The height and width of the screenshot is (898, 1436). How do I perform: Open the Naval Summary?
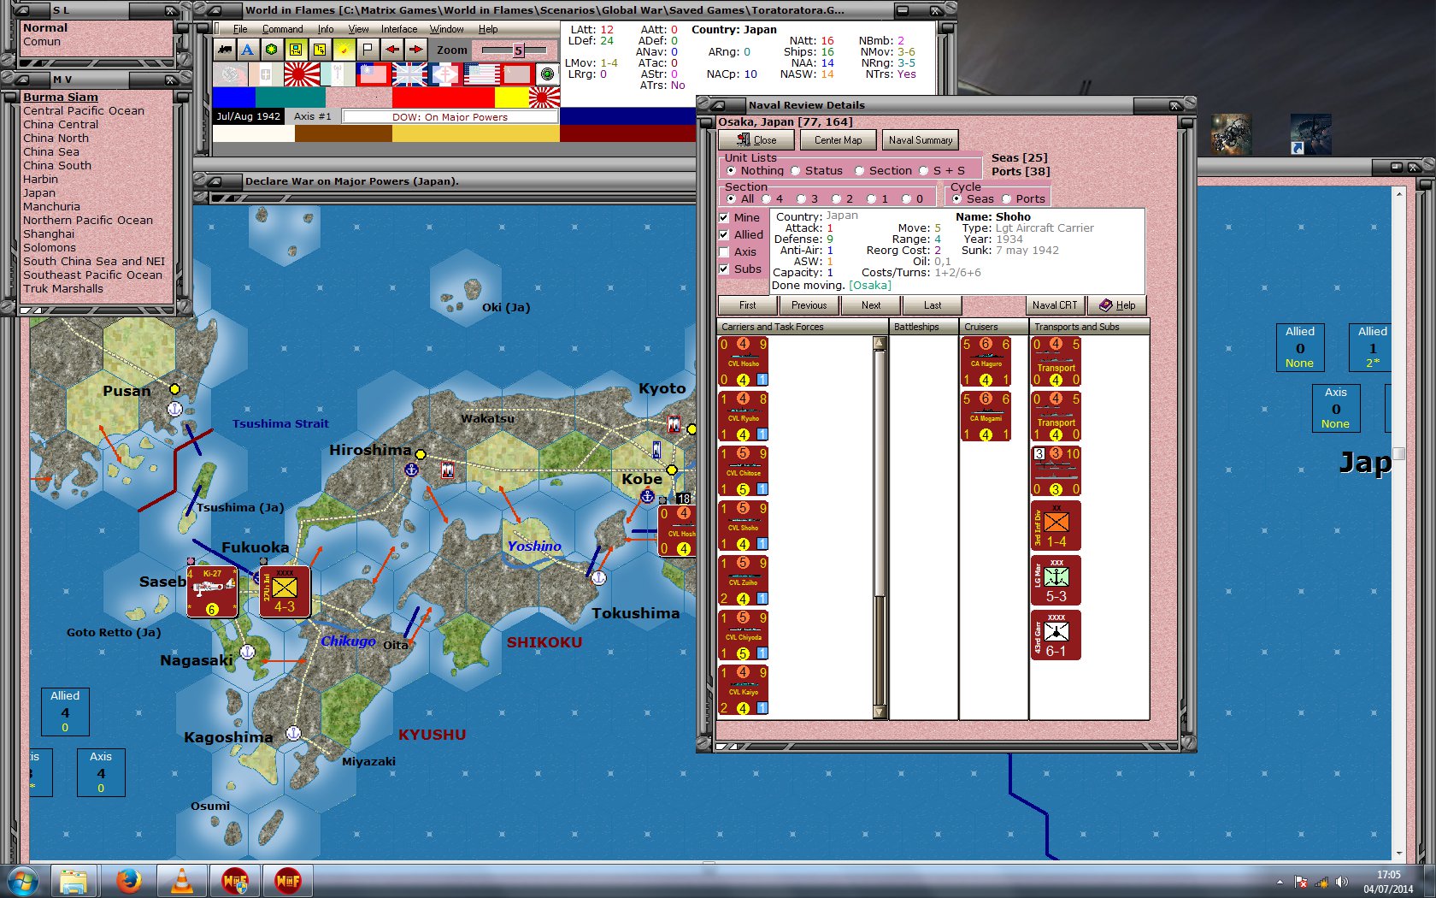(920, 140)
